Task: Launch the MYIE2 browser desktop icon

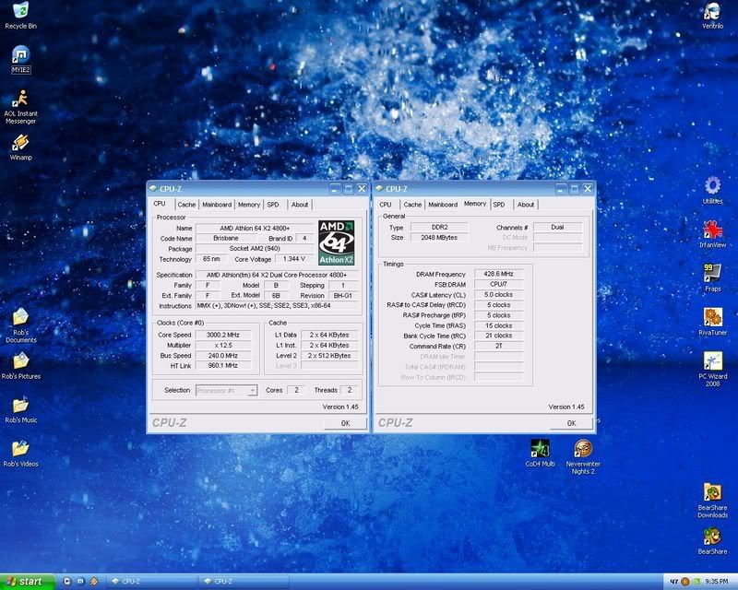Action: point(20,55)
